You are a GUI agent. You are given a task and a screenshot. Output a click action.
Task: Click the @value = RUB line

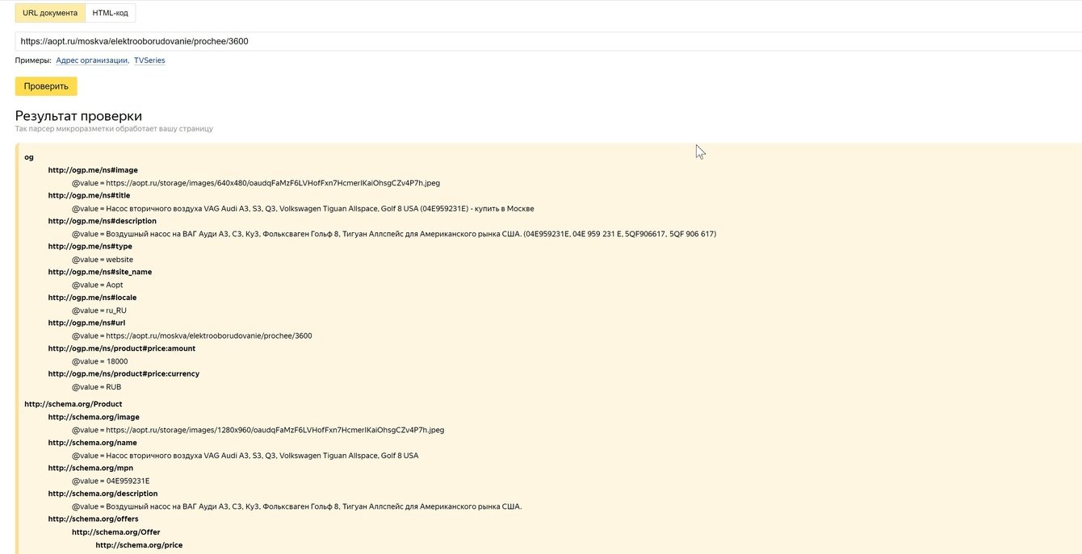(x=96, y=387)
